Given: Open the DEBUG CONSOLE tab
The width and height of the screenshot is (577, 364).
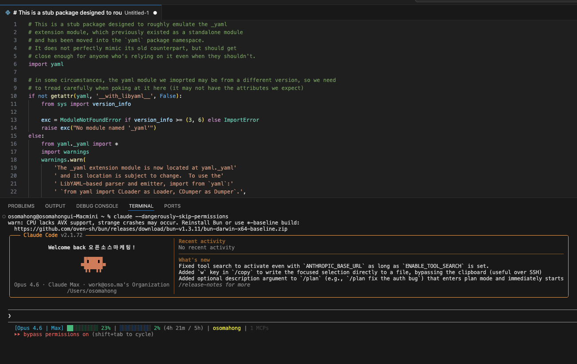Looking at the screenshot, I should point(97,206).
